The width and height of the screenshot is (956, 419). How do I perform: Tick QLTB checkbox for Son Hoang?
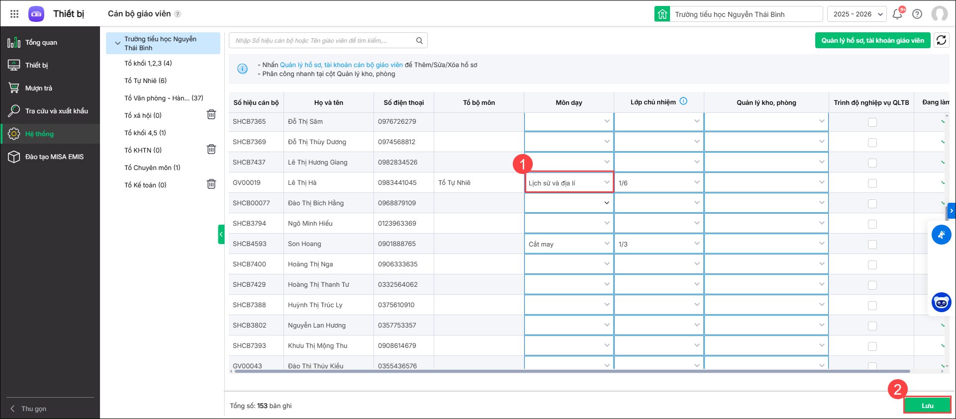click(x=872, y=245)
